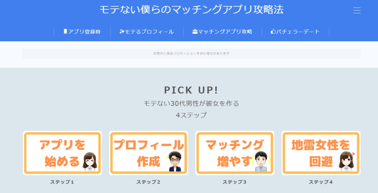Open the アプリを始める banner
This screenshot has height=193, width=378.
[62, 153]
